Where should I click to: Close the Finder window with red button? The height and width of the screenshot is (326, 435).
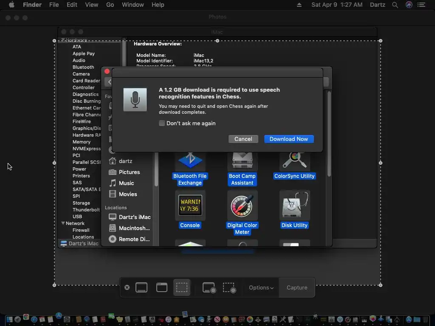click(107, 71)
